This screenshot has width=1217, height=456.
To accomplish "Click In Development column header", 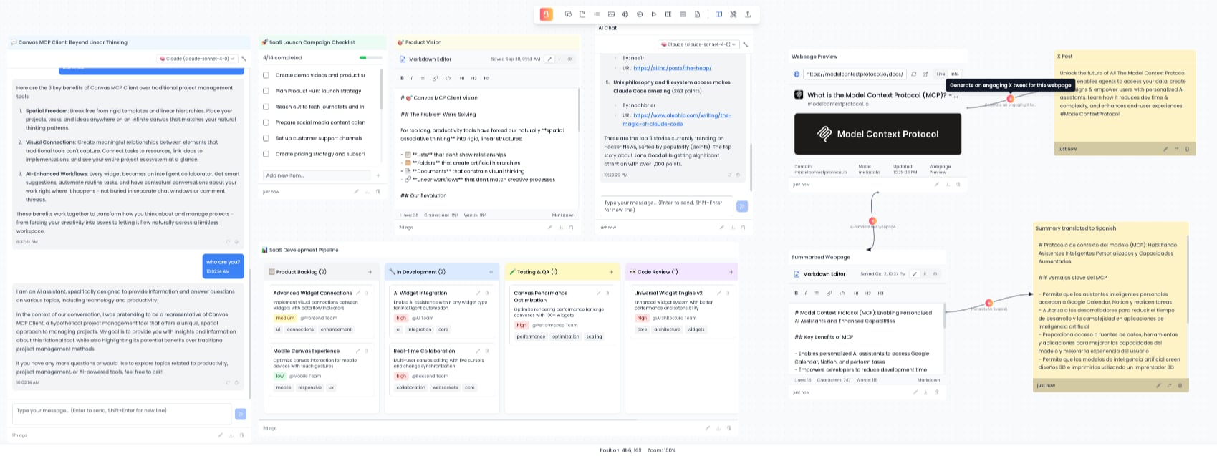I will (x=442, y=272).
